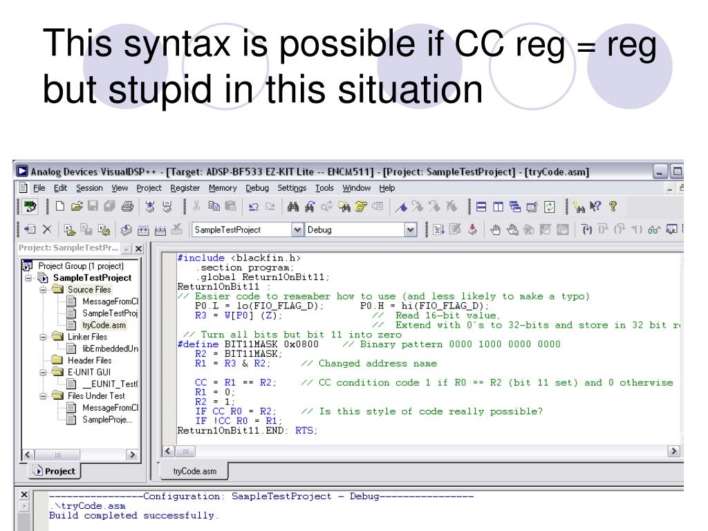Select Header Files folder
708x531 pixels.
coord(89,360)
